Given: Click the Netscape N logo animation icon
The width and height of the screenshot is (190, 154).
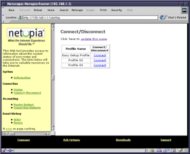Looking at the screenshot, I should (x=184, y=10).
